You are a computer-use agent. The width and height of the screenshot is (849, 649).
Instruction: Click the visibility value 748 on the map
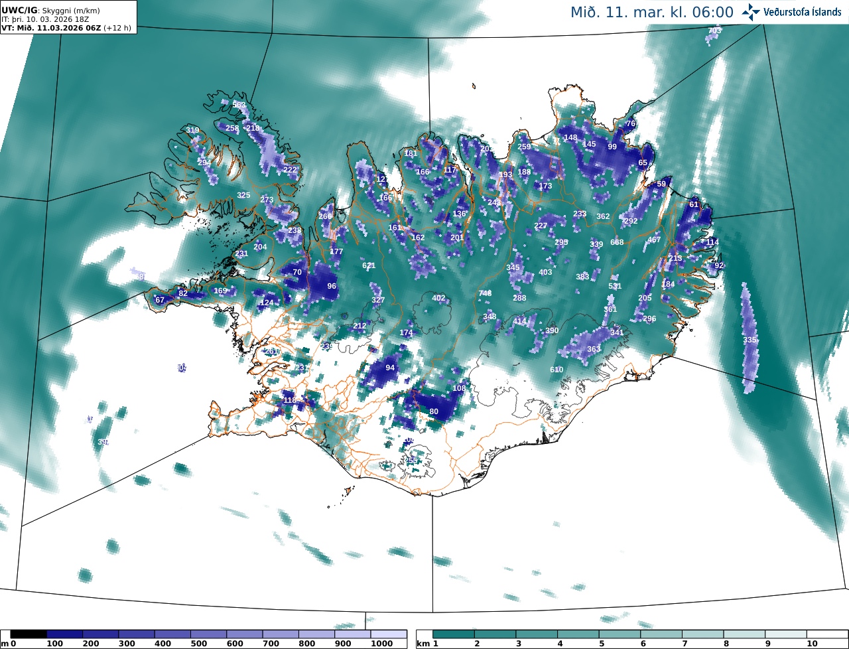tap(486, 293)
